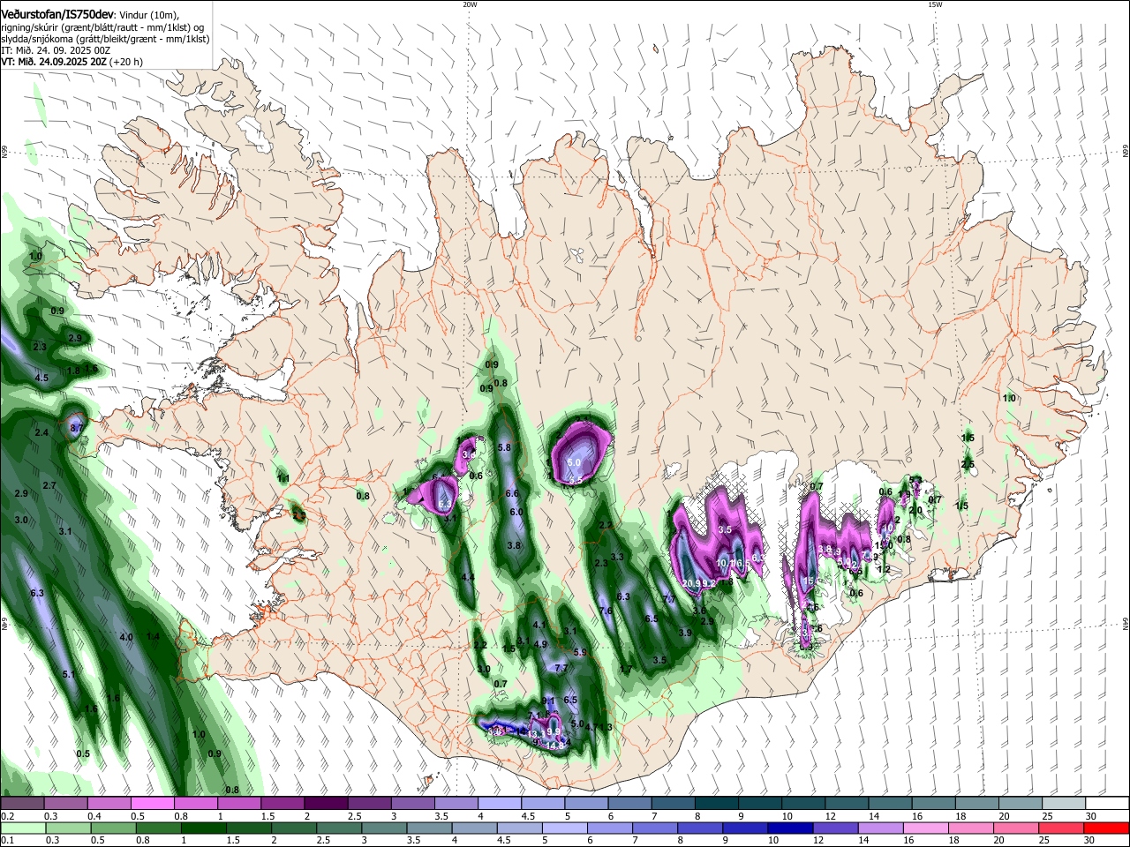Click the rain legend swatch between 1 and 1.5
This screenshot has height=847, width=1130.
click(202, 827)
